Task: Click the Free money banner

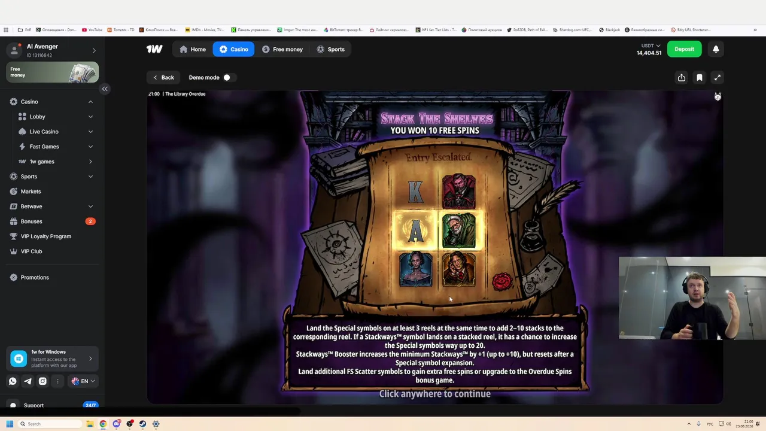Action: (x=53, y=72)
